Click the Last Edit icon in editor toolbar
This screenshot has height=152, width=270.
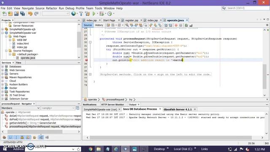[x=108, y=25]
